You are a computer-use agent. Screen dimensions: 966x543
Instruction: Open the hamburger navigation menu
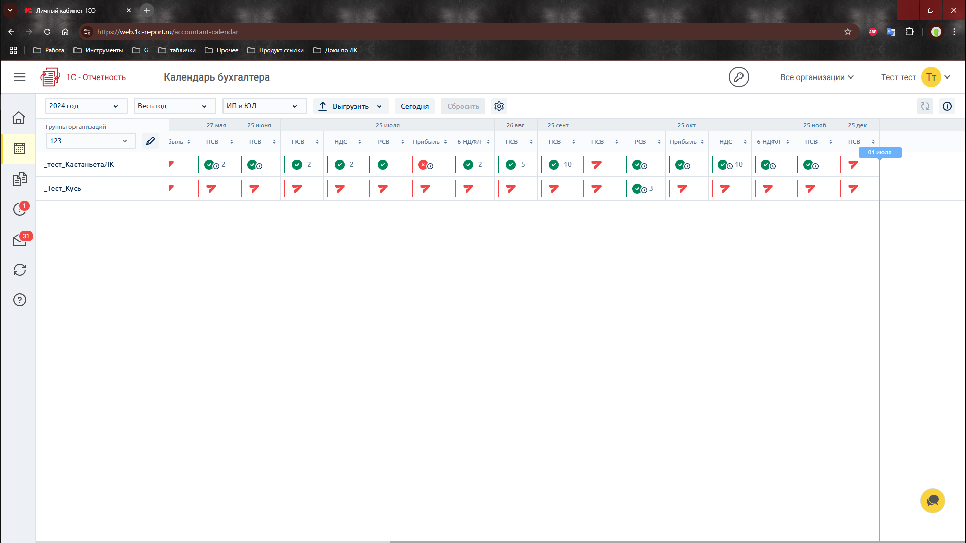tap(20, 77)
